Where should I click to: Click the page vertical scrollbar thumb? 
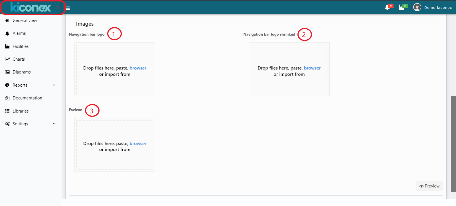[x=453, y=144]
